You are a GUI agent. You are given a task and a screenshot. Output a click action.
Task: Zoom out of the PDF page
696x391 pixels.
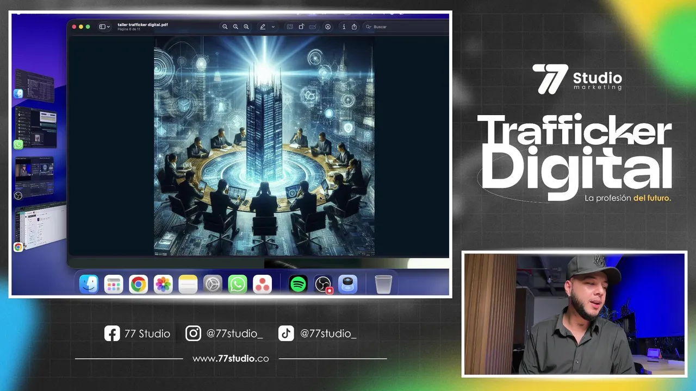(x=225, y=27)
